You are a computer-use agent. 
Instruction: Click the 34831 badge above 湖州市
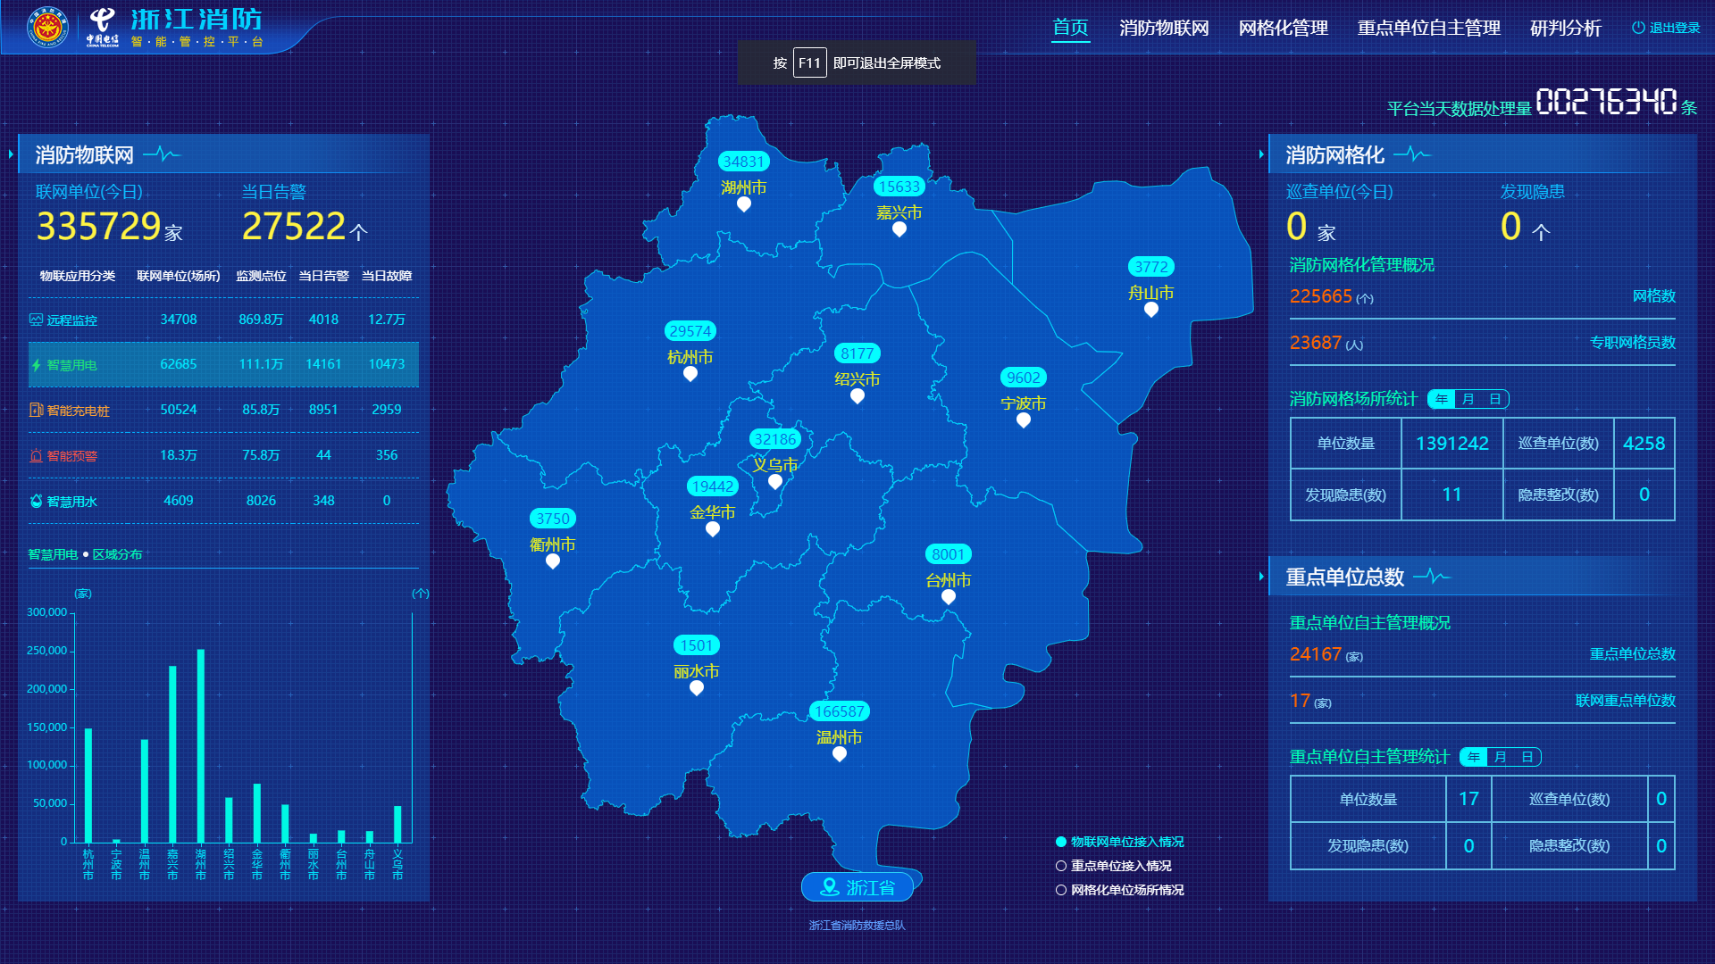point(743,162)
